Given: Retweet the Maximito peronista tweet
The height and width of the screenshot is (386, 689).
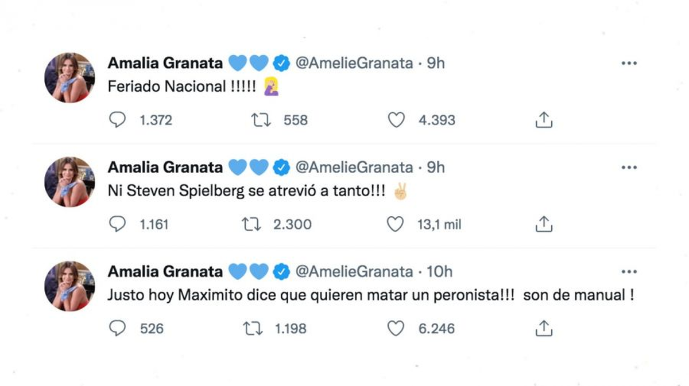Looking at the screenshot, I should pos(253,328).
